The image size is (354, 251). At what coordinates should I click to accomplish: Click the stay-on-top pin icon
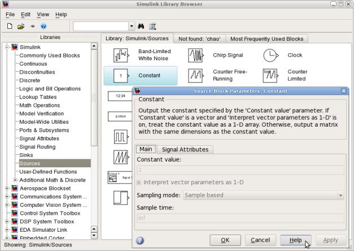[x=33, y=27]
